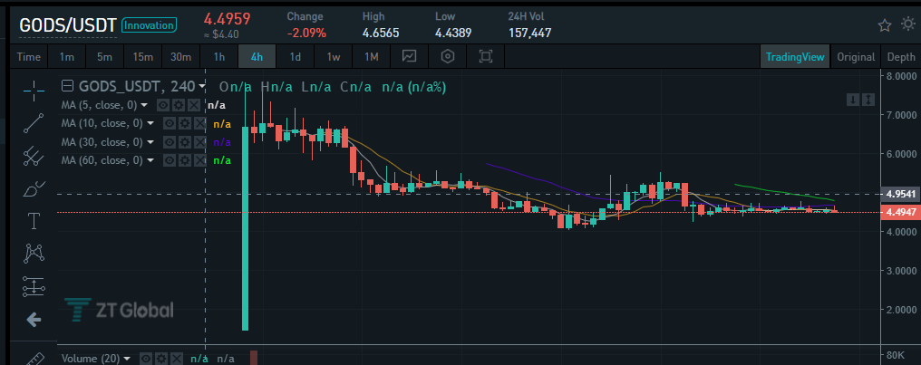The width and height of the screenshot is (921, 365).
Task: Select the brush drawing tool
Action: tap(34, 189)
